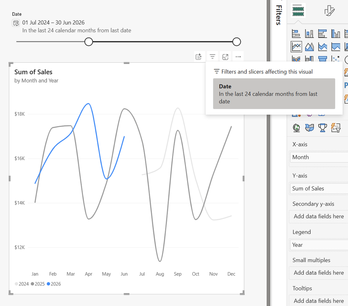
Task: Select the Waterfall chart visual
Action: 309,59
